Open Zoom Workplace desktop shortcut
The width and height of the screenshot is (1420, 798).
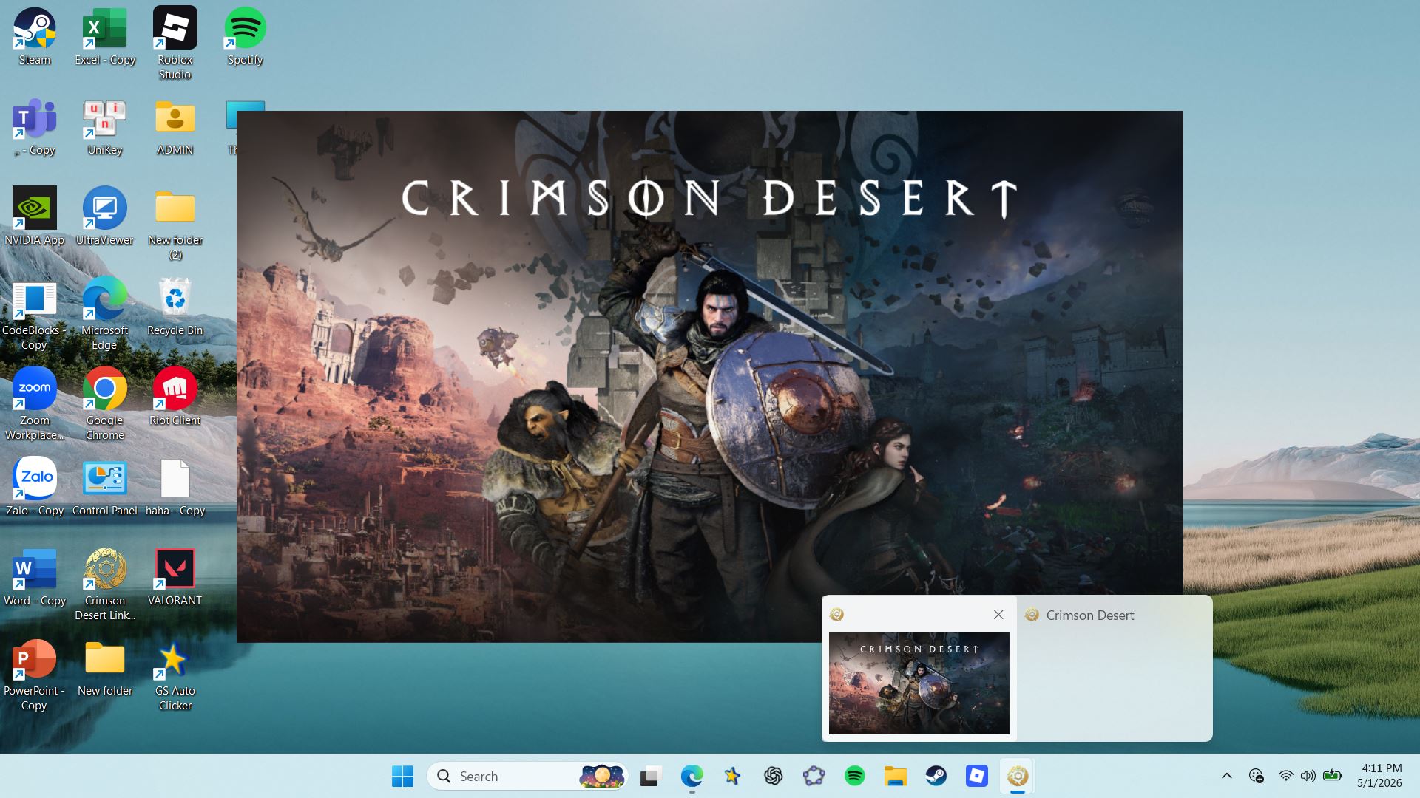point(35,404)
